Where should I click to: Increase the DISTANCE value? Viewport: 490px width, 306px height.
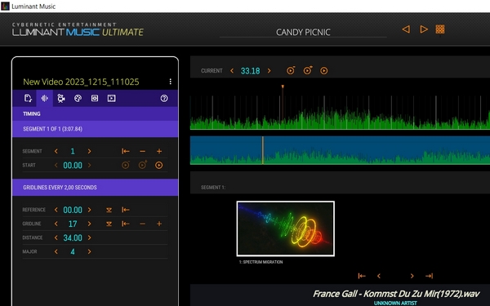point(89,237)
